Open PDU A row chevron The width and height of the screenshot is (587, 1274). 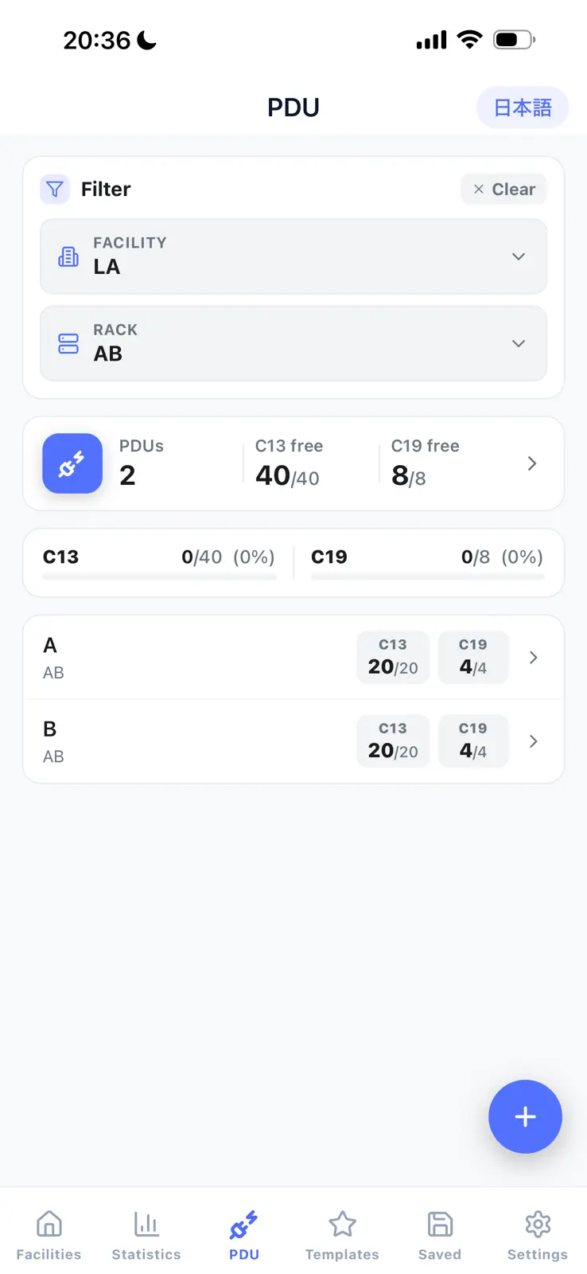[x=533, y=657]
